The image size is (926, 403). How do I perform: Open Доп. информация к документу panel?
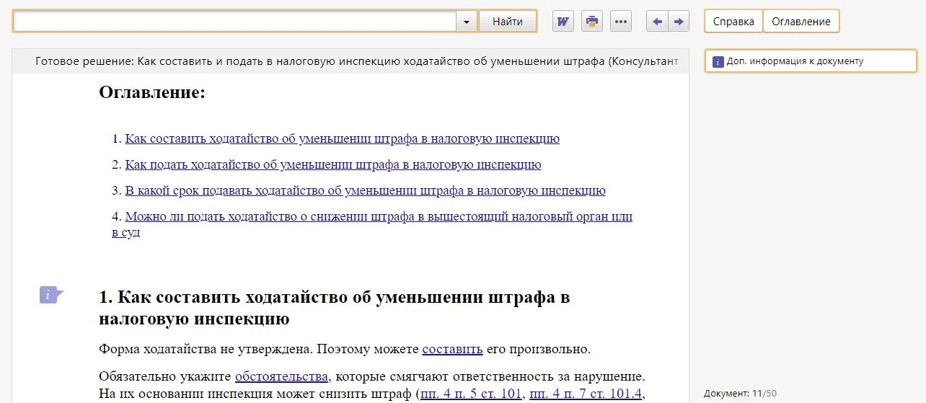tap(811, 61)
